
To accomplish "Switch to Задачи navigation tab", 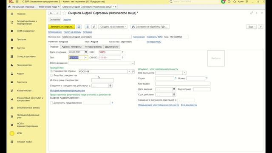I will (x=67, y=20).
